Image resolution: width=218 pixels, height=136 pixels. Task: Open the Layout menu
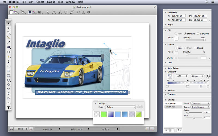pyautogui.click(x=51, y=2)
